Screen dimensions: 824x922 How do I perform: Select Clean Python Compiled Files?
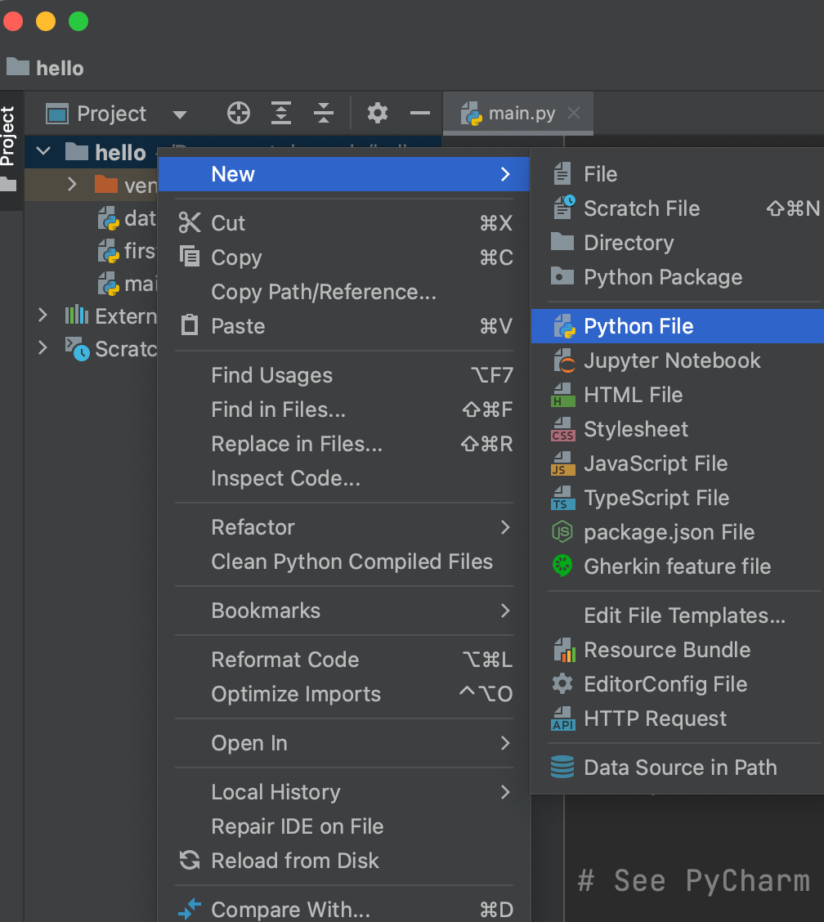pos(344,562)
